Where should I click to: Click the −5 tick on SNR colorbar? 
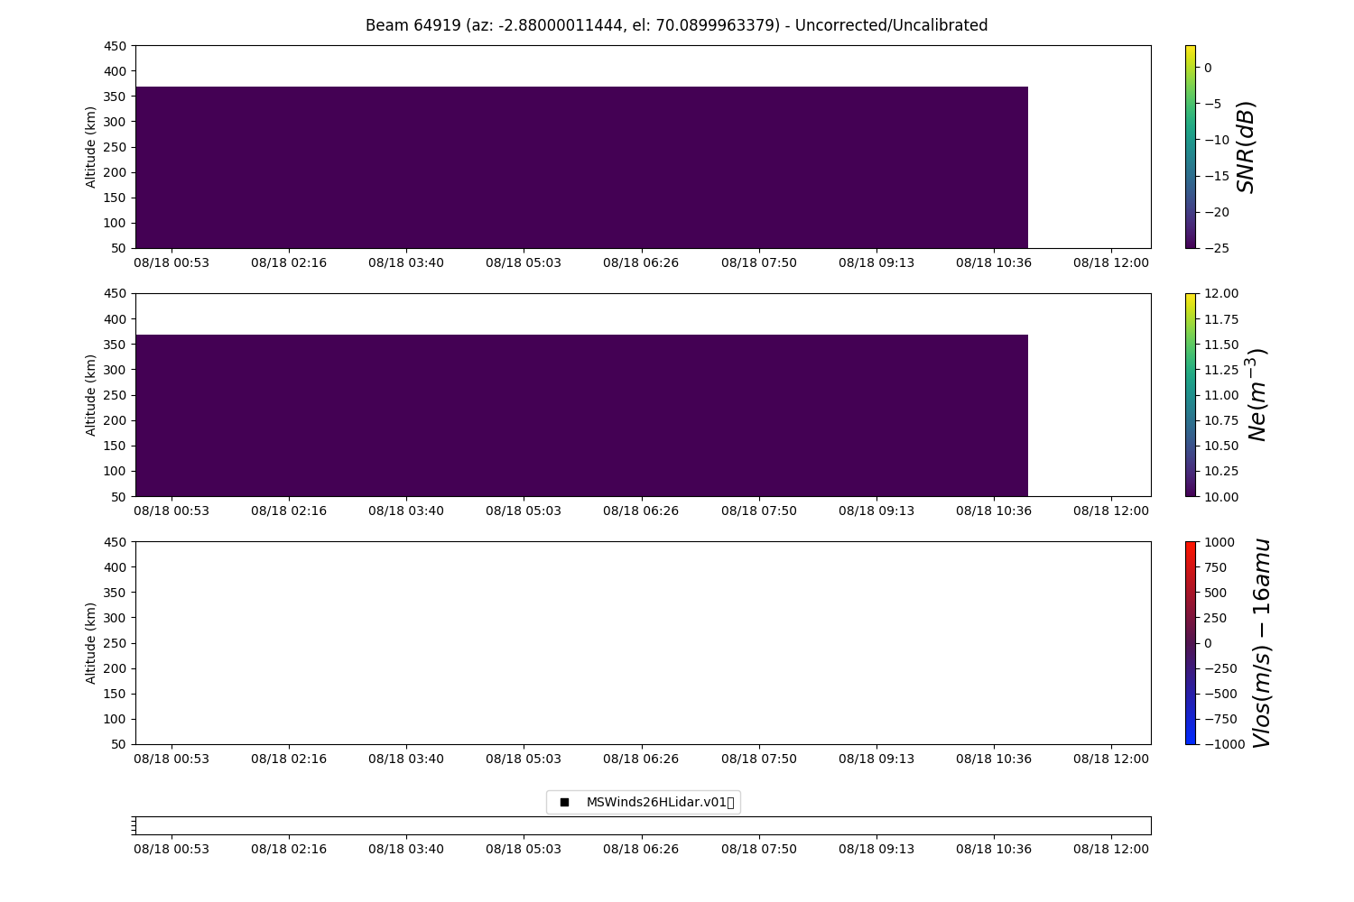1212,104
